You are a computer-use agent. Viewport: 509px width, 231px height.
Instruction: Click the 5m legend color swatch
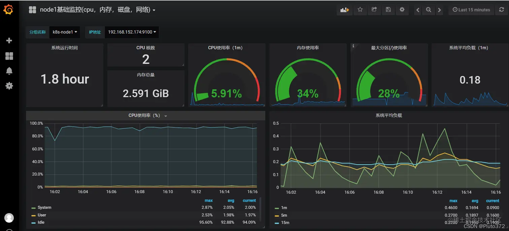tap(277, 216)
